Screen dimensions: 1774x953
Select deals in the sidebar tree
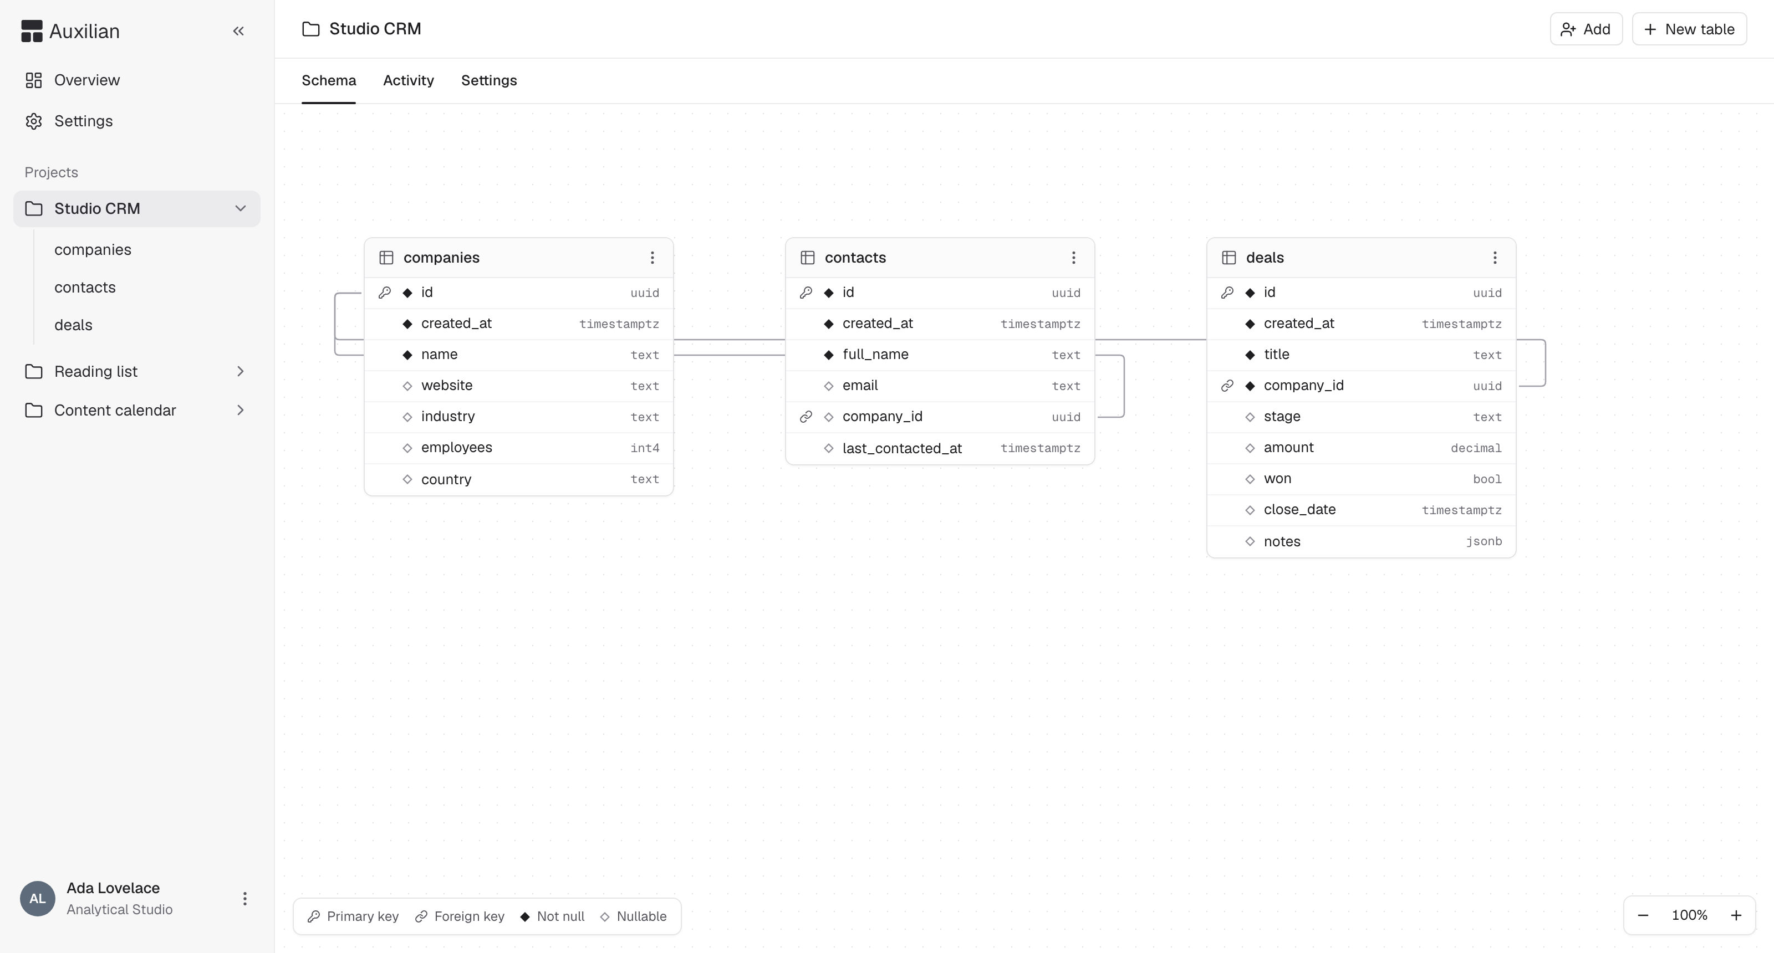pos(73,325)
